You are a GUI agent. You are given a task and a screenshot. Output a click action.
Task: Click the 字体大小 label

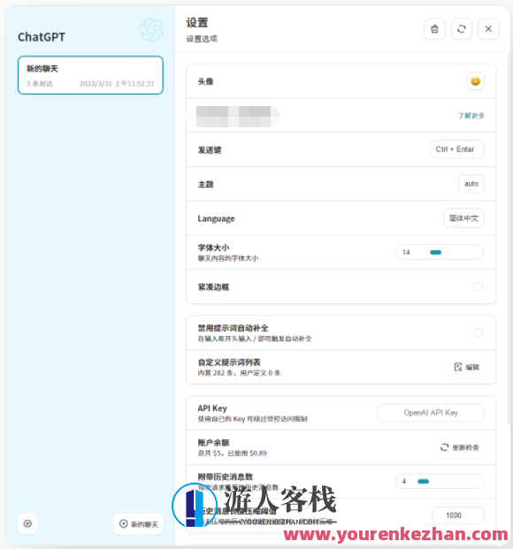213,248
